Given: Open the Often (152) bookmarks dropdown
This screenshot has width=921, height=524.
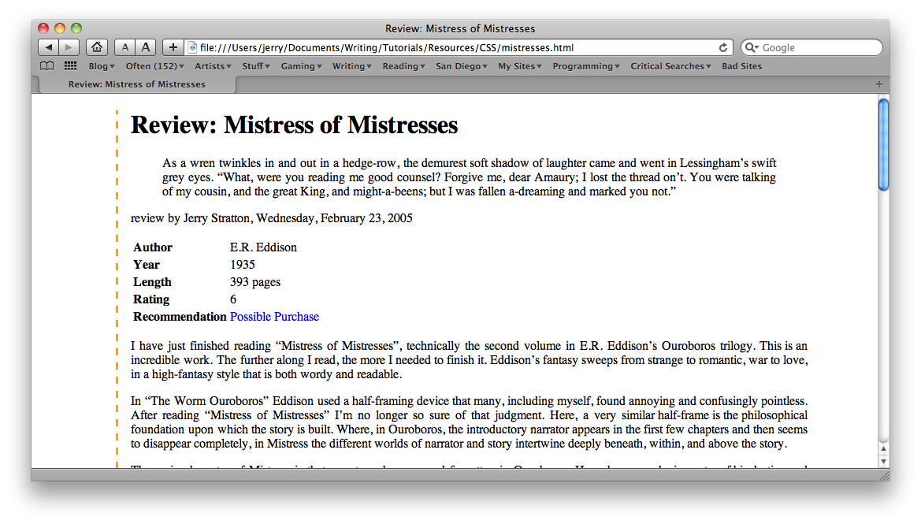Looking at the screenshot, I should click(x=154, y=66).
